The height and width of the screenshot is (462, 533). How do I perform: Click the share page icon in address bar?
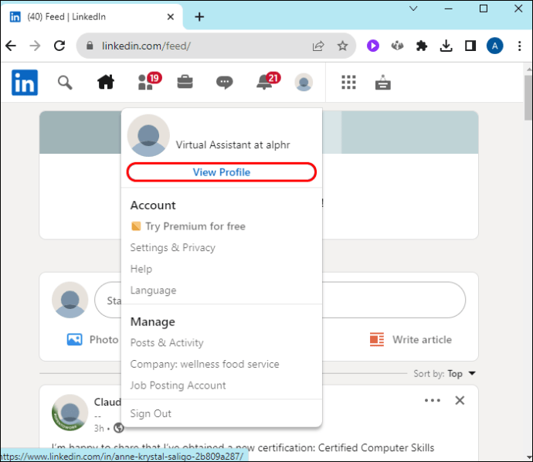[x=318, y=46]
